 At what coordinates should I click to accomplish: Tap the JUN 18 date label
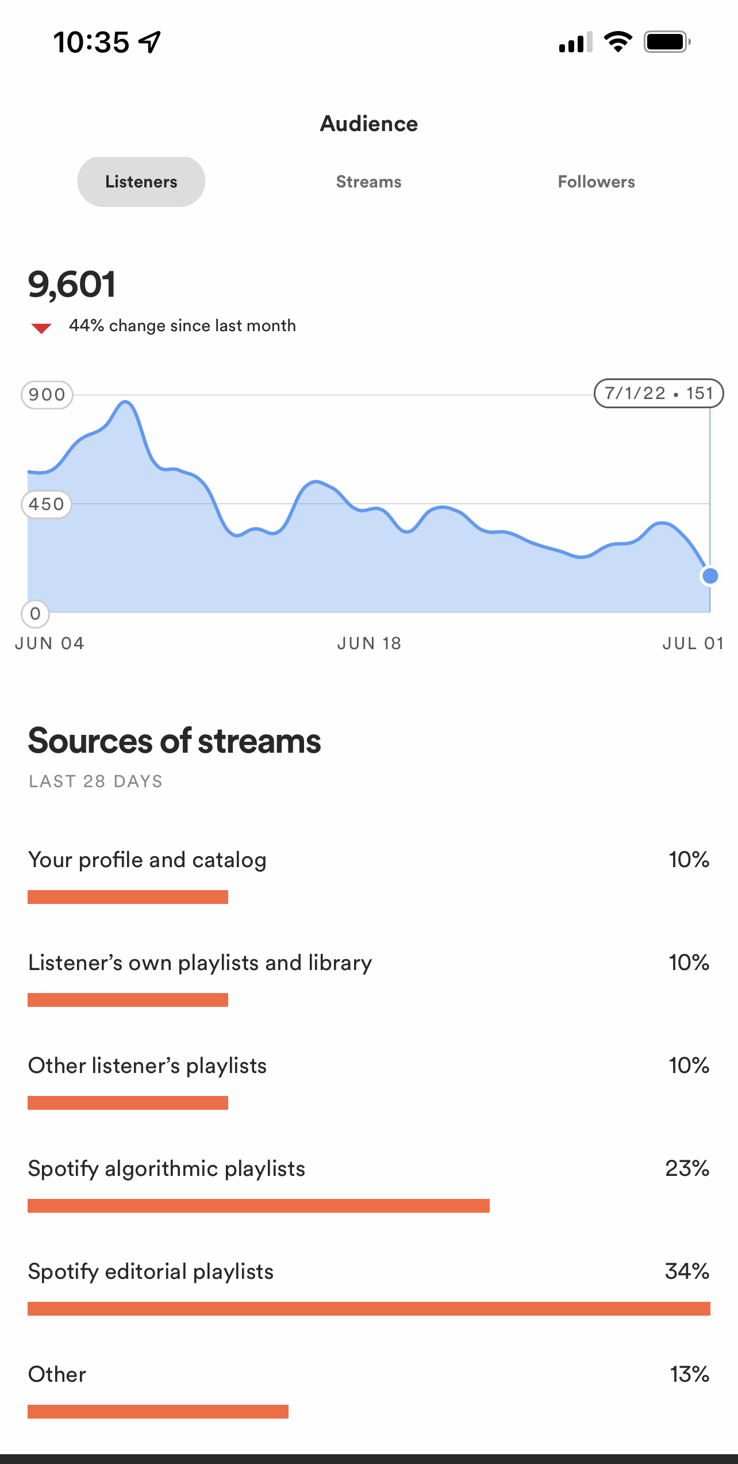click(369, 643)
